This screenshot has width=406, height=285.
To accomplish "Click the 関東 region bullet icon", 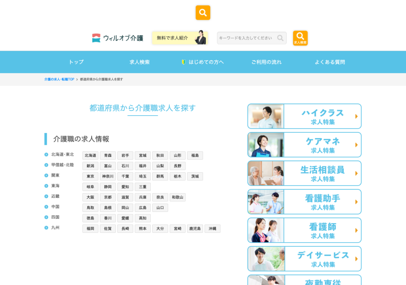I will pos(46,176).
